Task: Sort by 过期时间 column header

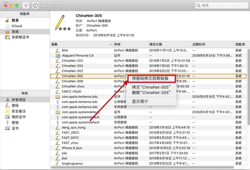Action: pyautogui.click(x=213, y=45)
